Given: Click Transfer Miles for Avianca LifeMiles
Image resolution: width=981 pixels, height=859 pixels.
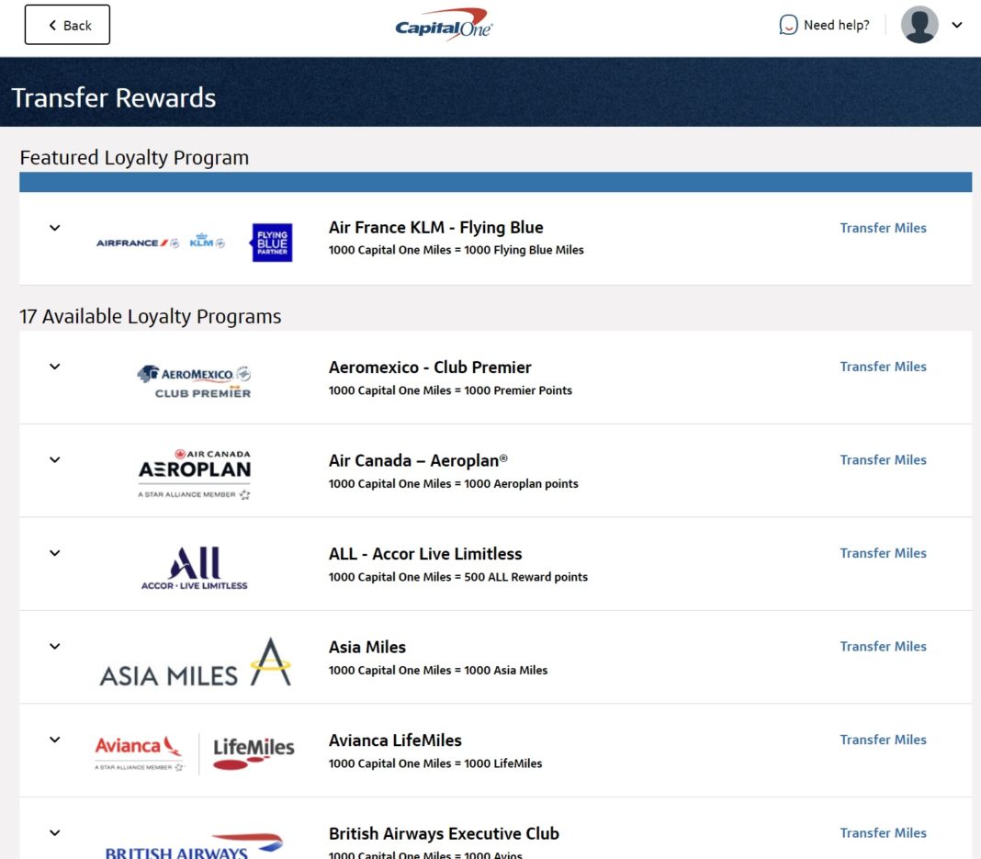Looking at the screenshot, I should [x=883, y=740].
